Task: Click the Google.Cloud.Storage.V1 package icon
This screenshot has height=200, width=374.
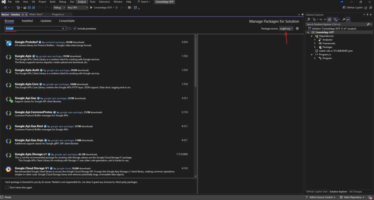Action: click(x=8, y=169)
